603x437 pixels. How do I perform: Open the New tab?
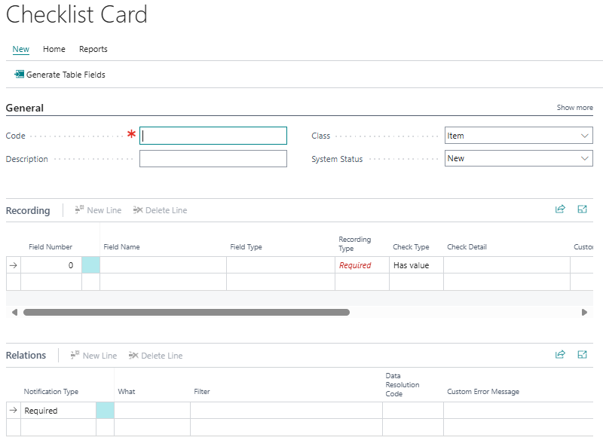(x=21, y=49)
